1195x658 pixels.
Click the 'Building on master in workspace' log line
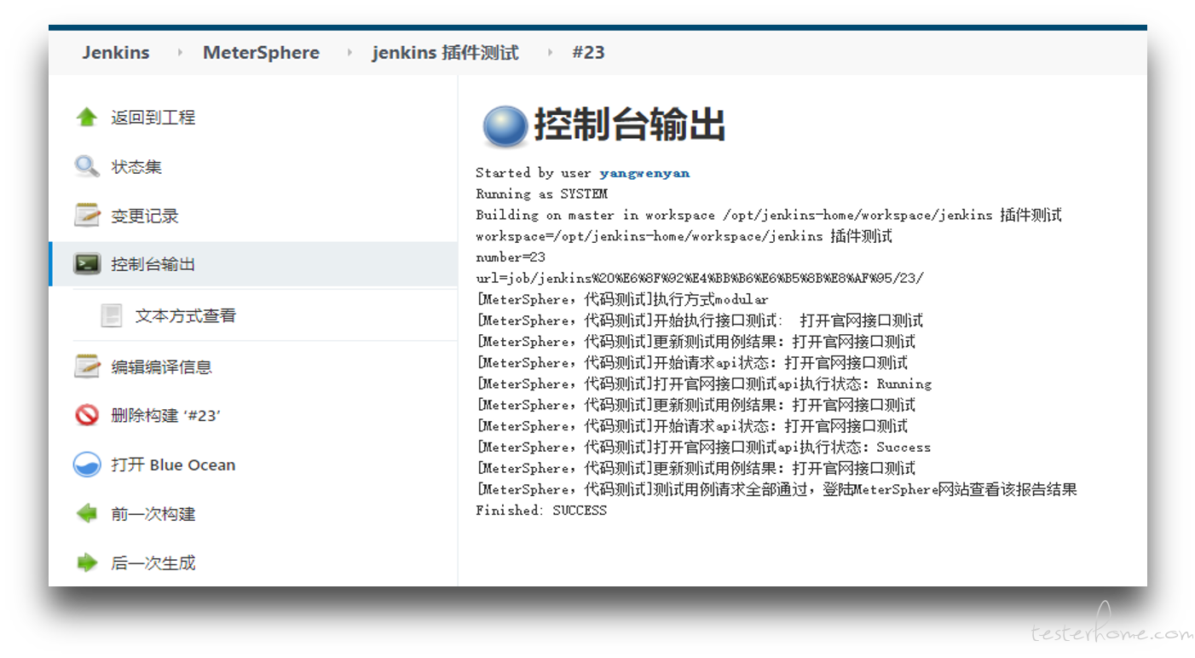(769, 216)
